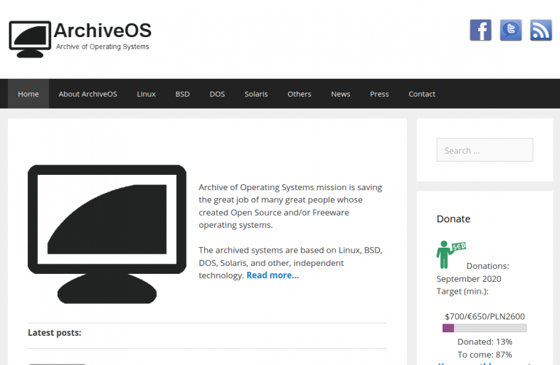This screenshot has width=560, height=365.
Task: Click the large monitor image
Action: 106,233
